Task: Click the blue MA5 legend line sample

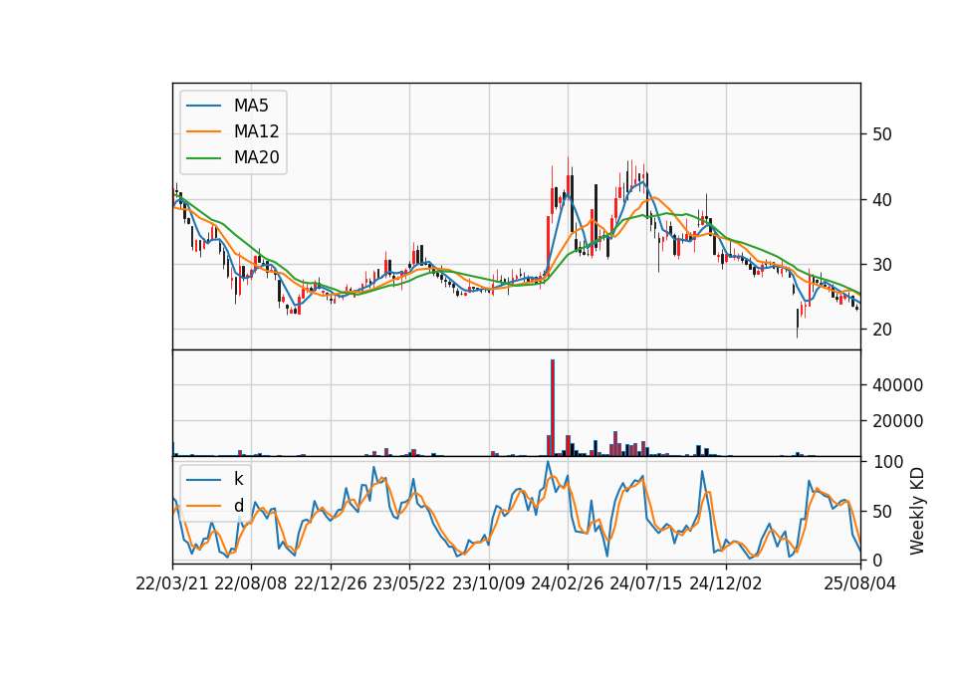Action: [x=203, y=106]
